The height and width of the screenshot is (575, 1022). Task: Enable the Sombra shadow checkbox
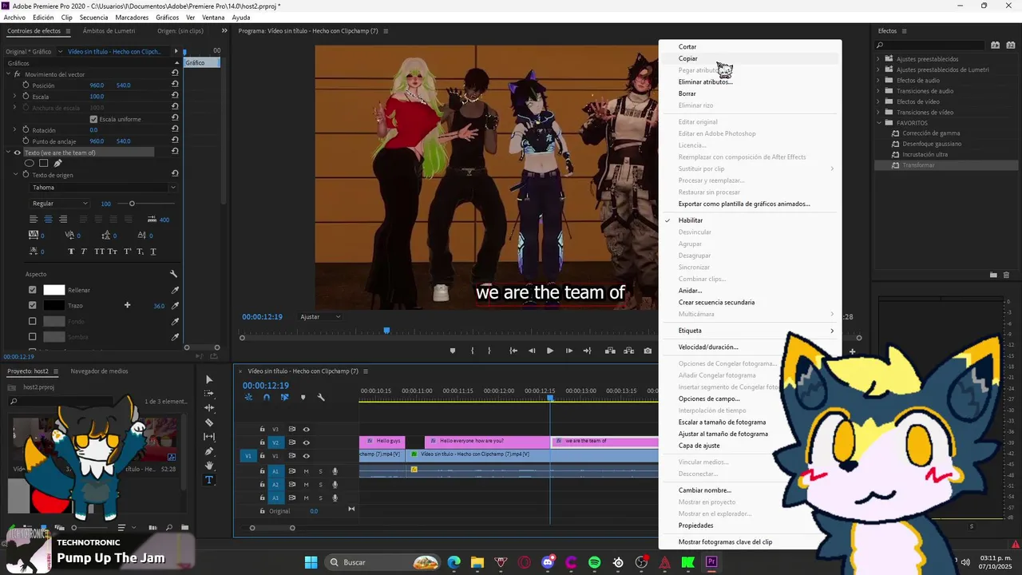pos(33,337)
